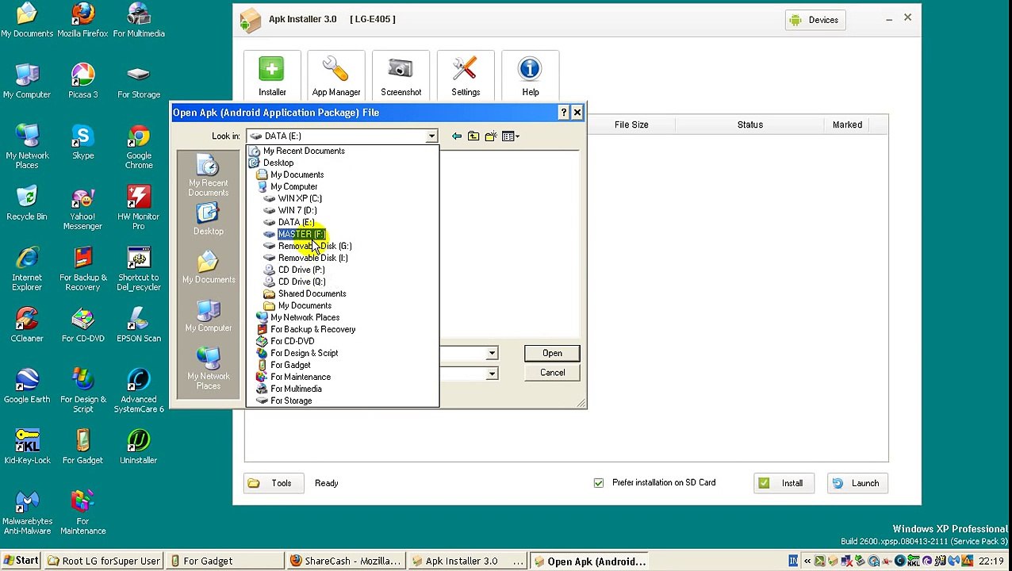Click the dialog help question mark button
Viewport: 1012px width, 571px height.
(563, 113)
